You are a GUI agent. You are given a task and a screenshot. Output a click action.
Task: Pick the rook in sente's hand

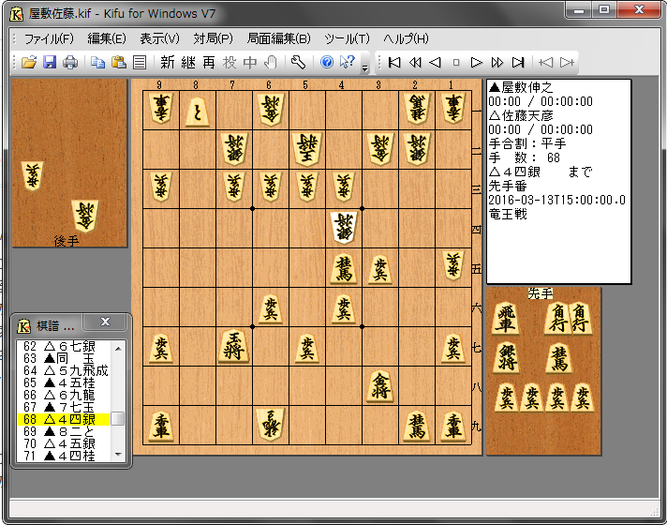point(506,318)
